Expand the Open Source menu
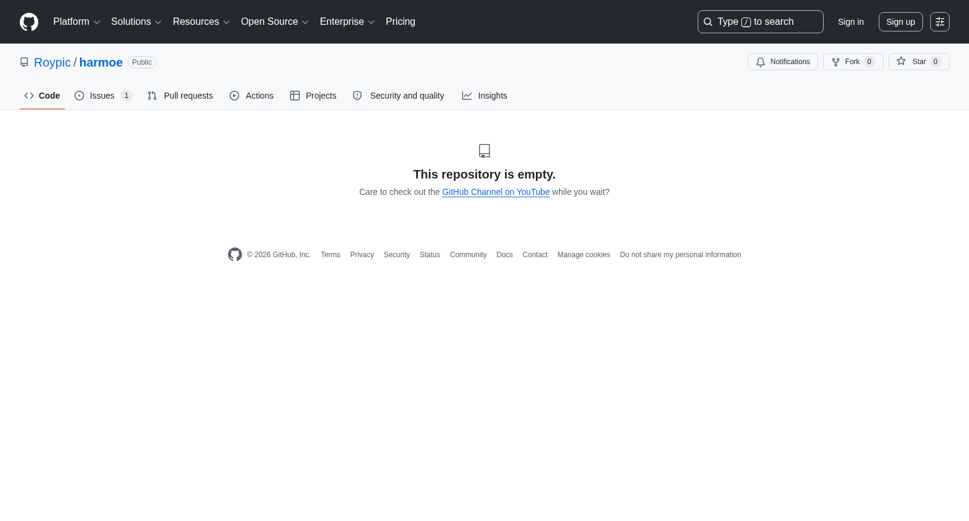 pos(275,22)
